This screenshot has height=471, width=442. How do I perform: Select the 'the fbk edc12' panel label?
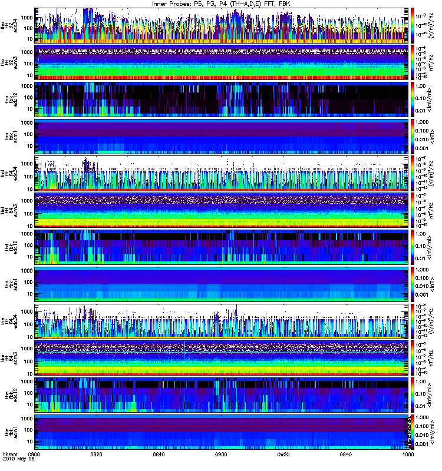11,395
